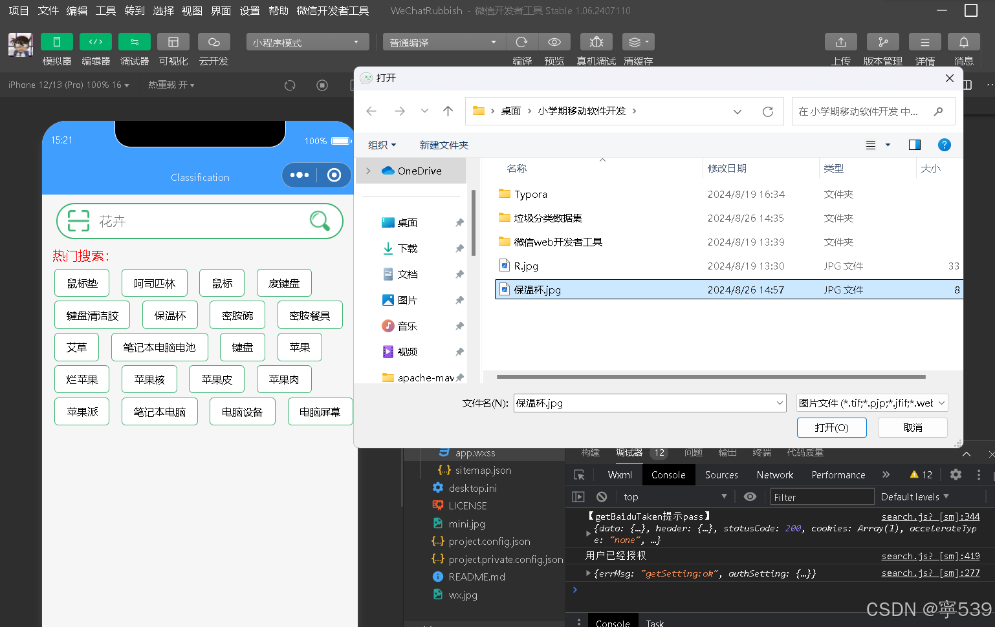Open cloud development icon
Screen dimensions: 995x627
(214, 42)
